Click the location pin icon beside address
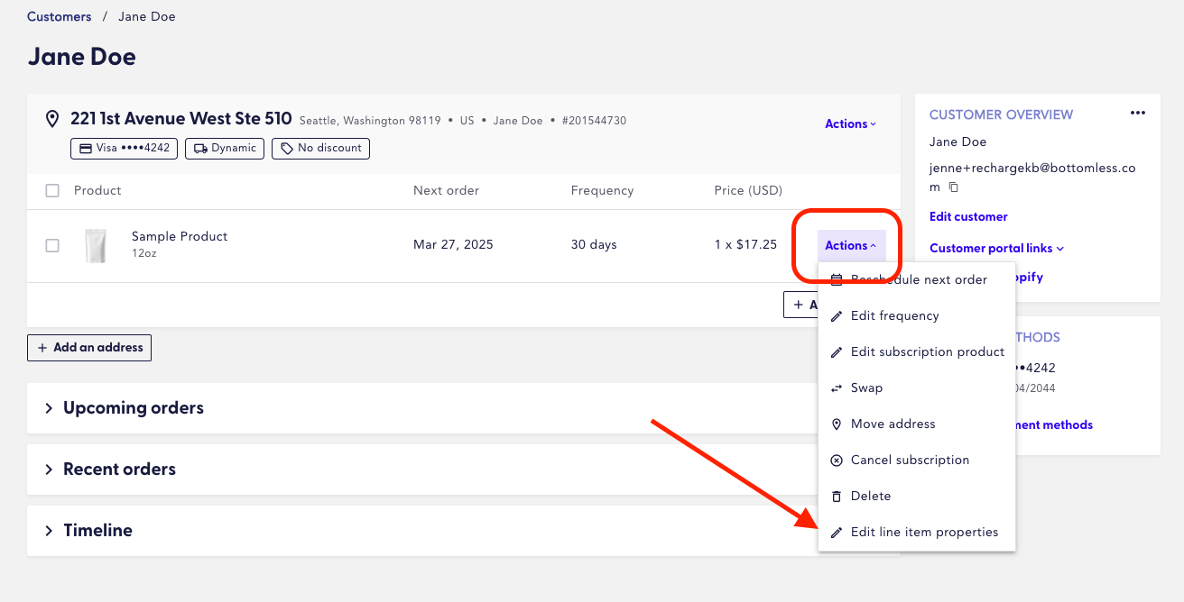1184x602 pixels. tap(52, 119)
